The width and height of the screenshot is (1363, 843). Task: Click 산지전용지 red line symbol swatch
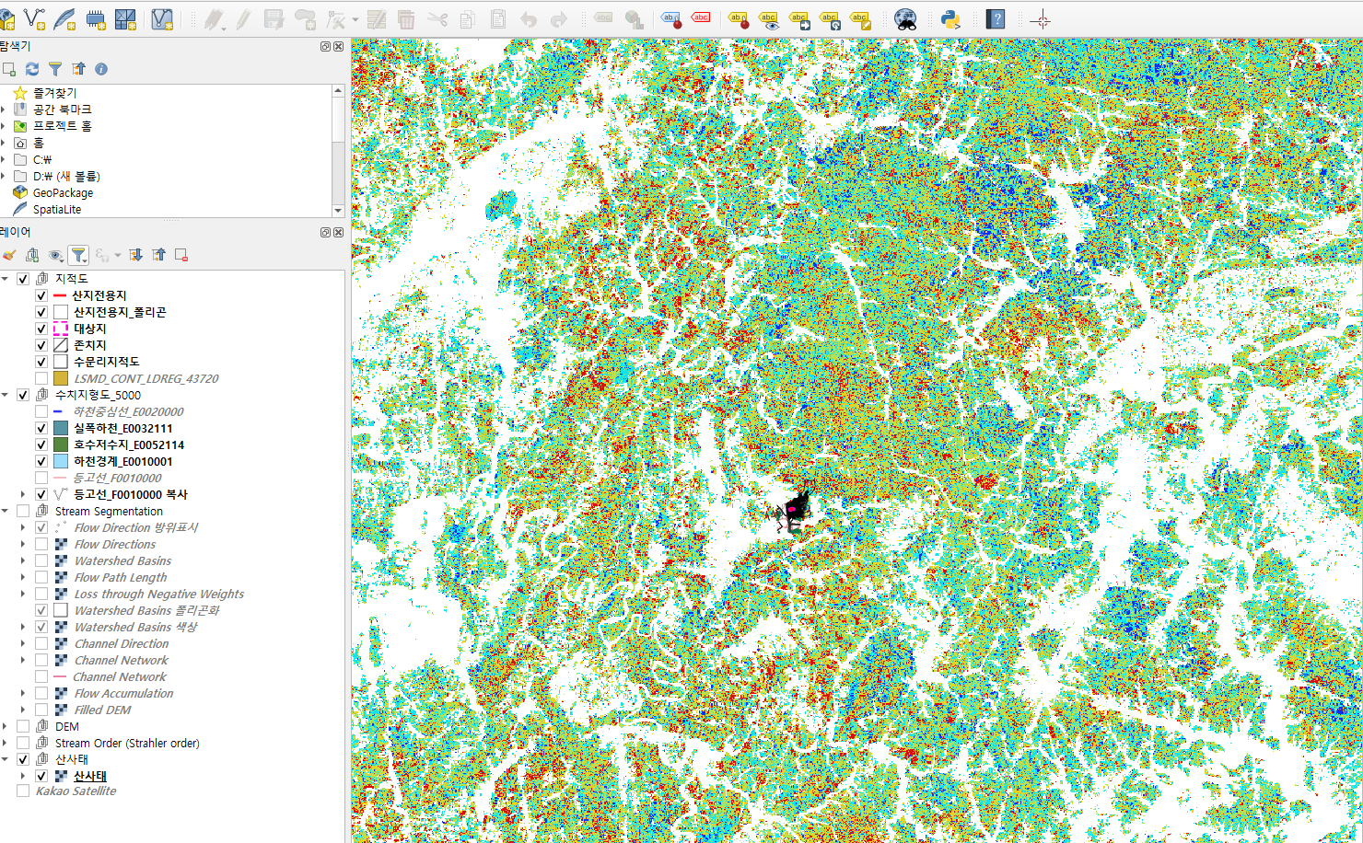click(x=61, y=295)
